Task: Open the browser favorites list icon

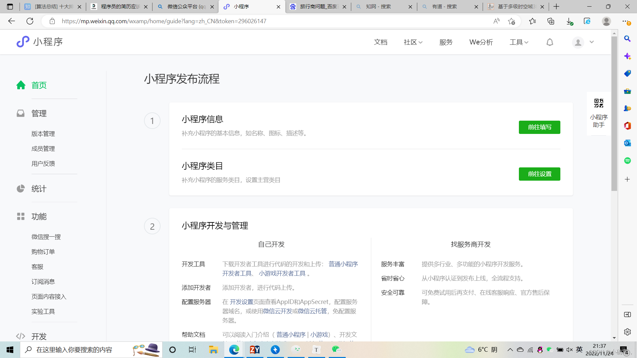Action: 532,21
